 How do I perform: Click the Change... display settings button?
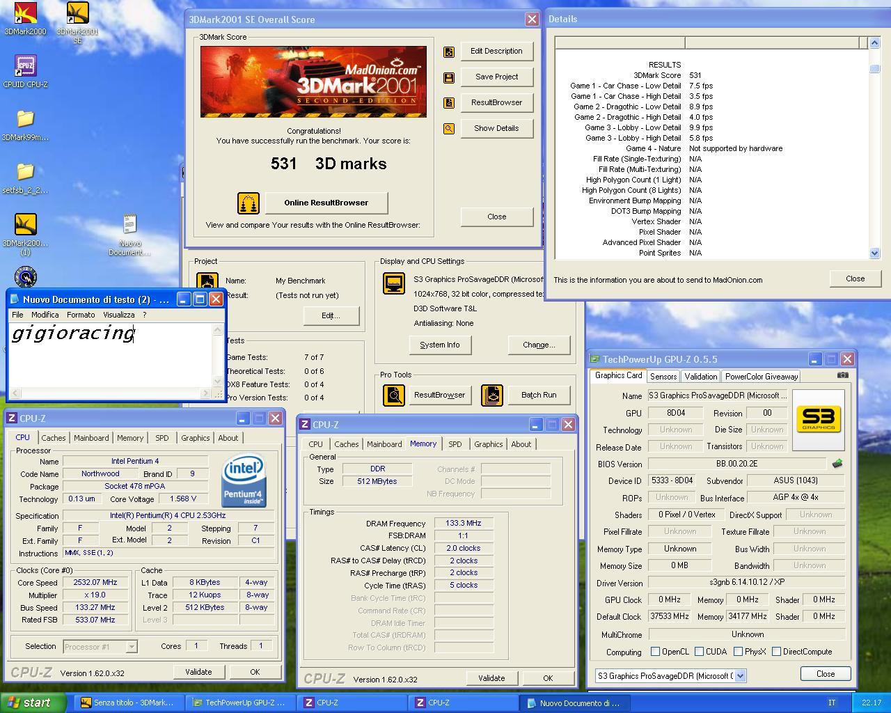[x=539, y=345]
